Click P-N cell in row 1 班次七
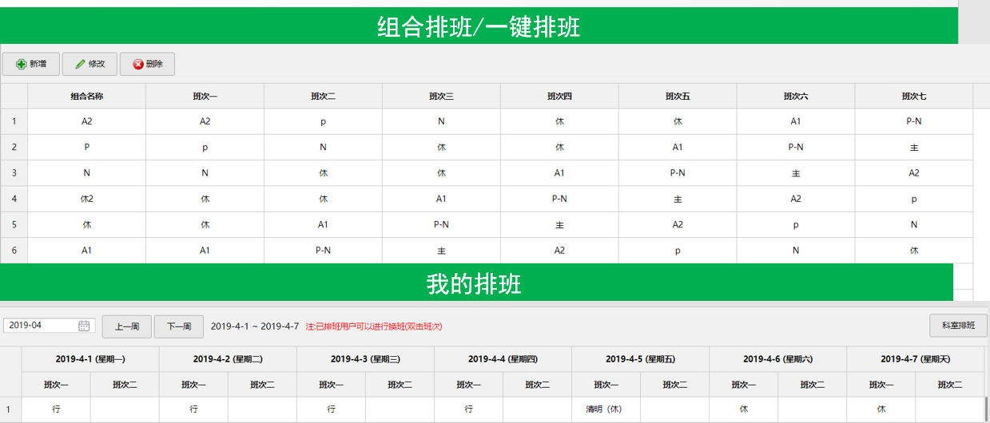 914,121
